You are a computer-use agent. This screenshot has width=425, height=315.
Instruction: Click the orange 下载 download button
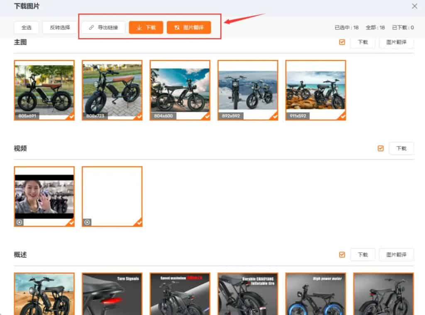(x=146, y=27)
